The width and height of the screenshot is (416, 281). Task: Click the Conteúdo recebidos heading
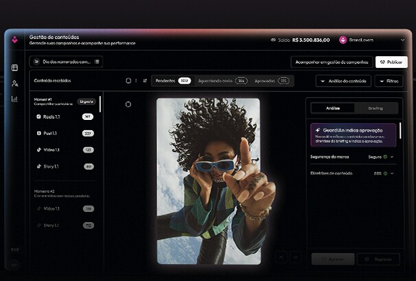(x=53, y=80)
